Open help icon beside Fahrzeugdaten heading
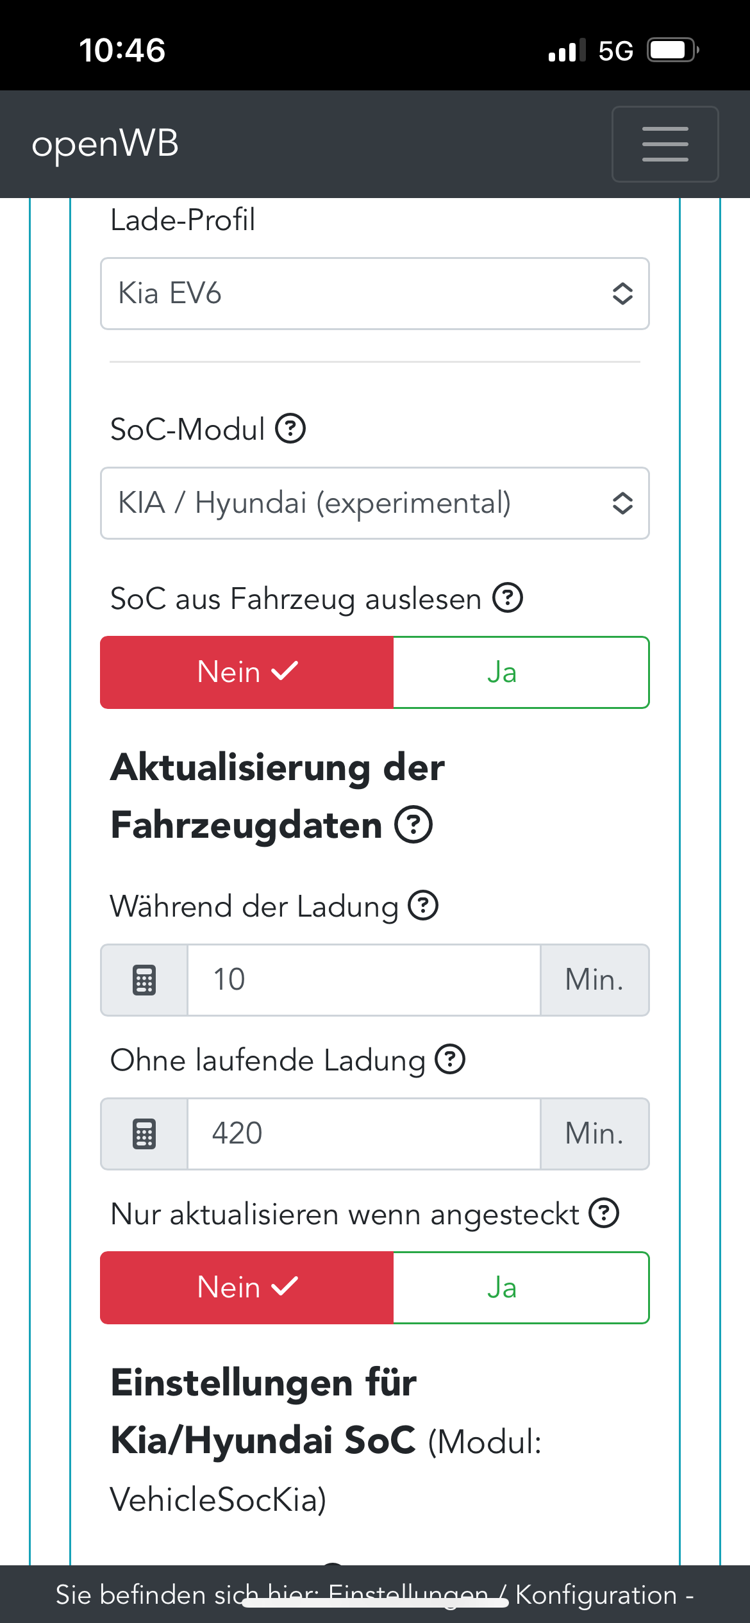Image resolution: width=750 pixels, height=1623 pixels. click(413, 824)
